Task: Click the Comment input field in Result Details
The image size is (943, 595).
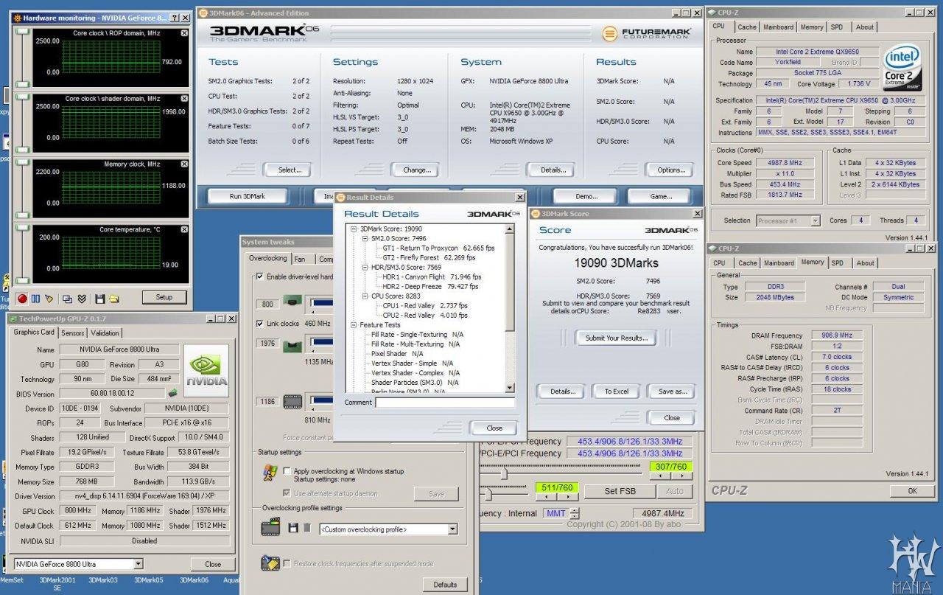Action: [444, 403]
